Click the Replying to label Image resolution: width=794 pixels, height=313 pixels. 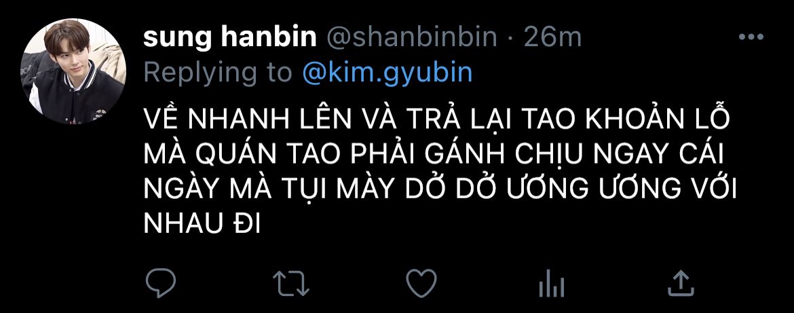(x=219, y=73)
